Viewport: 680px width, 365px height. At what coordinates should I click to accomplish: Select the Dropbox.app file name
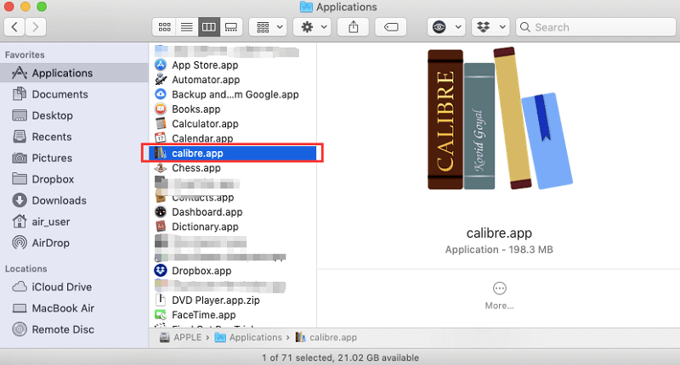coord(201,271)
